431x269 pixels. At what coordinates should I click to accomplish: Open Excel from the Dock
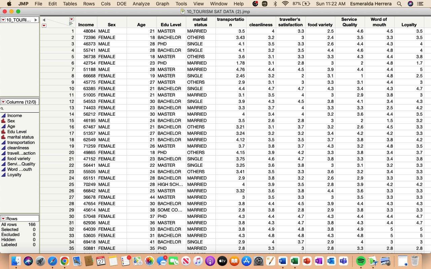click(295, 261)
